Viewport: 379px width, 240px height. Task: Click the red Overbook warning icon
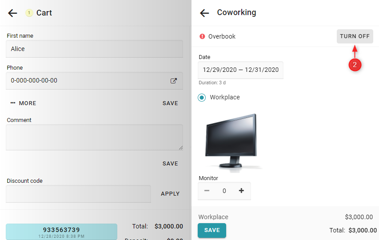click(x=202, y=36)
